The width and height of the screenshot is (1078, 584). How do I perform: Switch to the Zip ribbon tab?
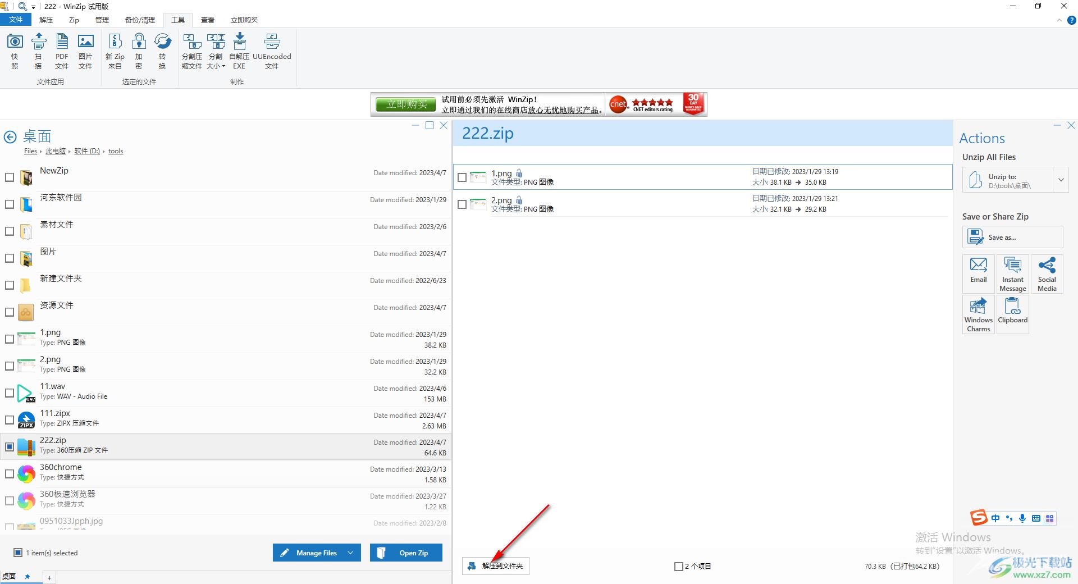(x=74, y=20)
